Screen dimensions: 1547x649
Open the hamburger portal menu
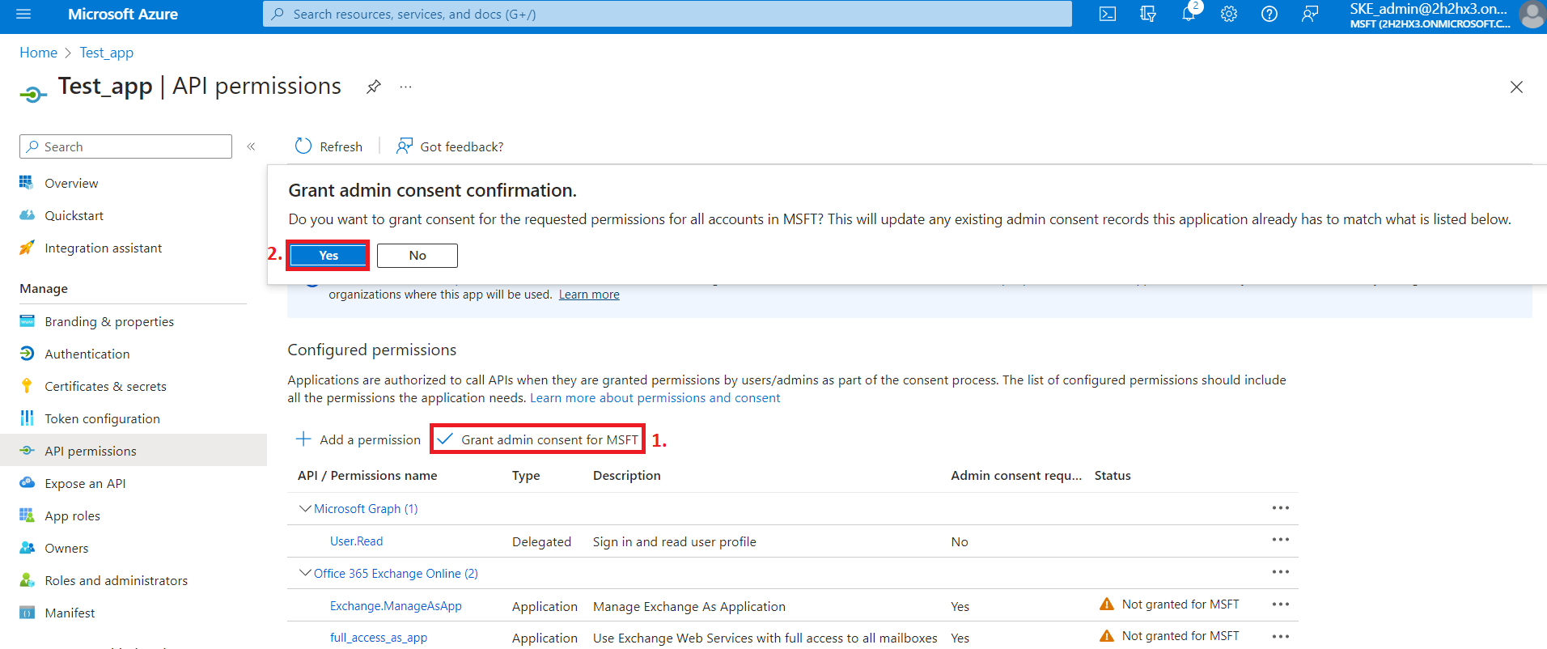point(23,14)
